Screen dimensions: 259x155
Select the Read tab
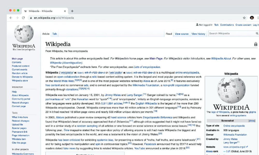click(169, 34)
